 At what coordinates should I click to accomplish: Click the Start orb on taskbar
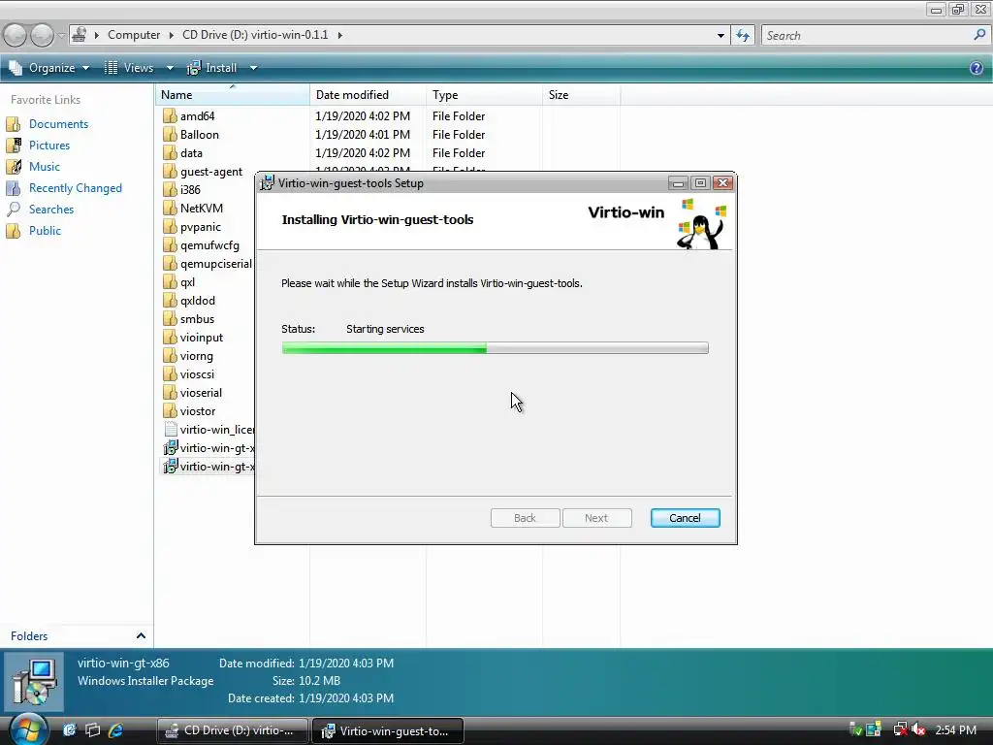(x=27, y=729)
